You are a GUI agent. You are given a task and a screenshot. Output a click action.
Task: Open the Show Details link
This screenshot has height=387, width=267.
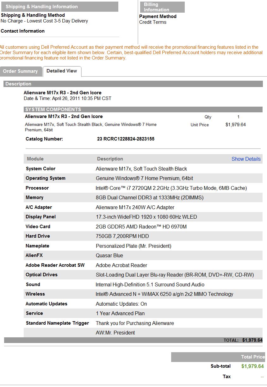click(246, 159)
